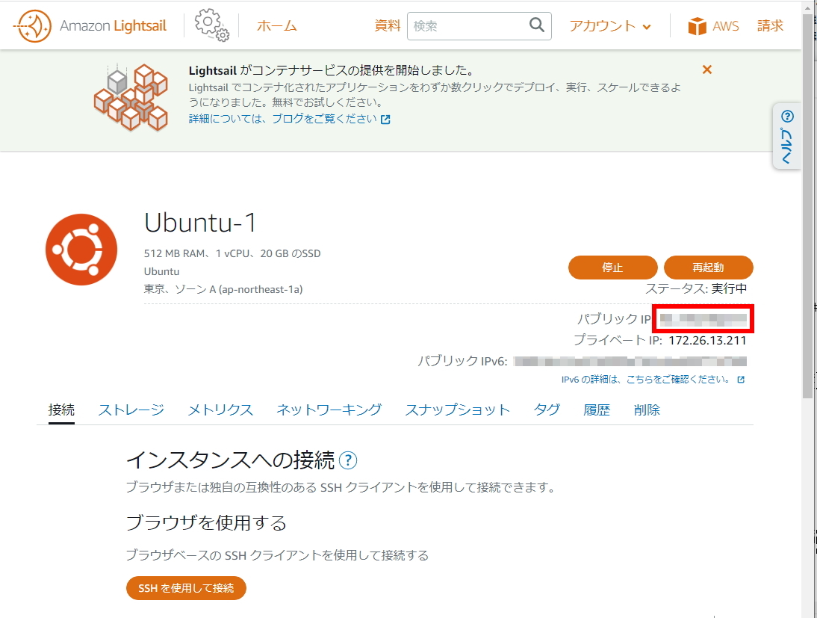Open external link icon after IPv6 details
This screenshot has width=817, height=618.
(741, 380)
